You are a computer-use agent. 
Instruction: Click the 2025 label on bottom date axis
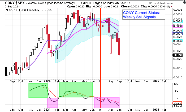point(156,109)
